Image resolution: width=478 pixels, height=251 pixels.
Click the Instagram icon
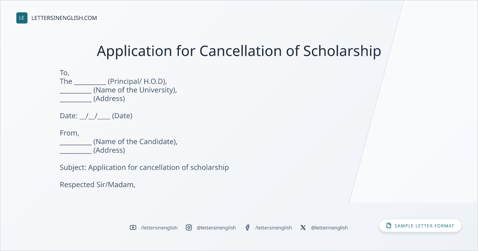[x=189, y=227]
